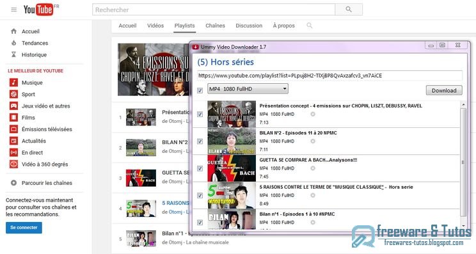Select the BILAN N°2 thumbnail in Ummy list

[x=232, y=141]
